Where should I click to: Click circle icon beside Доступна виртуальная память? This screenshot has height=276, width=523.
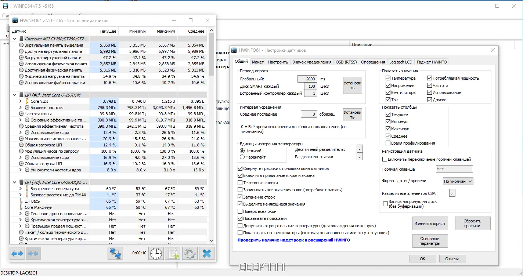pos(21,51)
